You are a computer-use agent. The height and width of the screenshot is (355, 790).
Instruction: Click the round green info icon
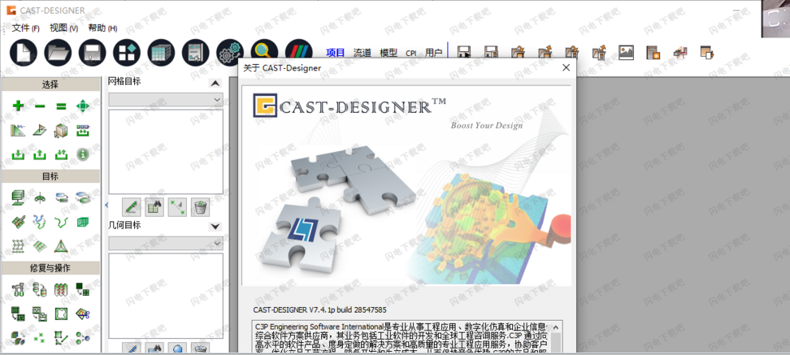point(83,154)
